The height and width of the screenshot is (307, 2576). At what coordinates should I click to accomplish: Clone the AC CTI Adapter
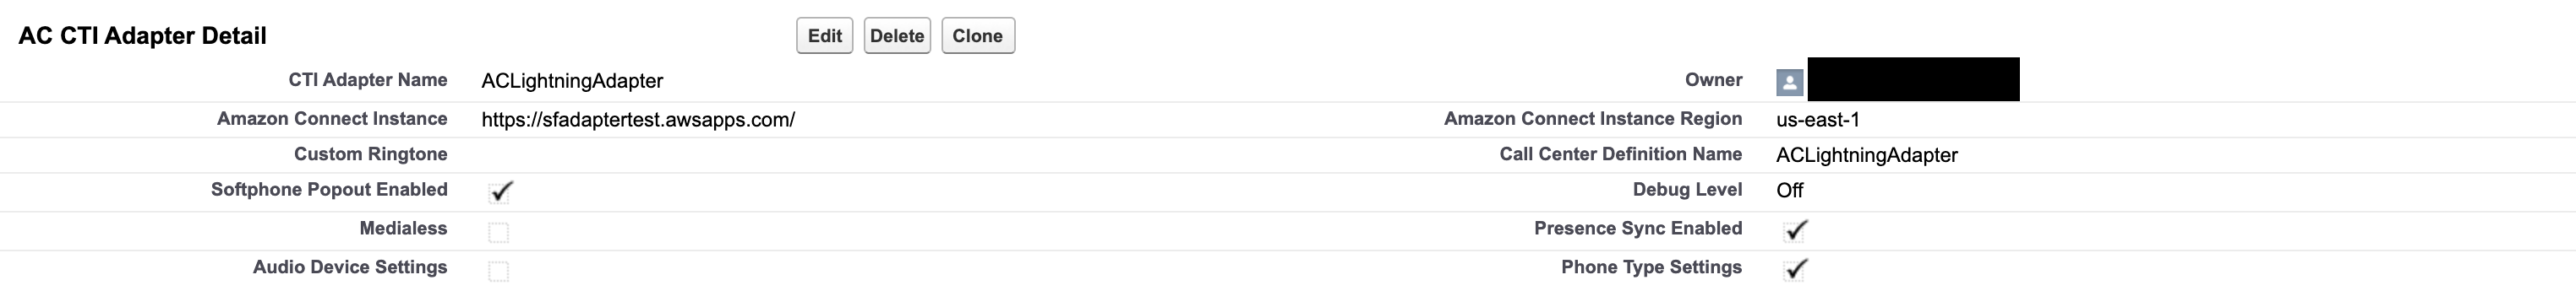click(977, 36)
